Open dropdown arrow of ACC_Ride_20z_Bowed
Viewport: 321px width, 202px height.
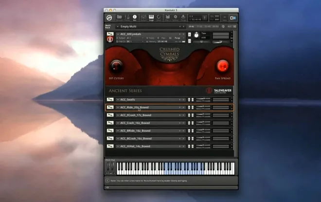tap(118, 108)
